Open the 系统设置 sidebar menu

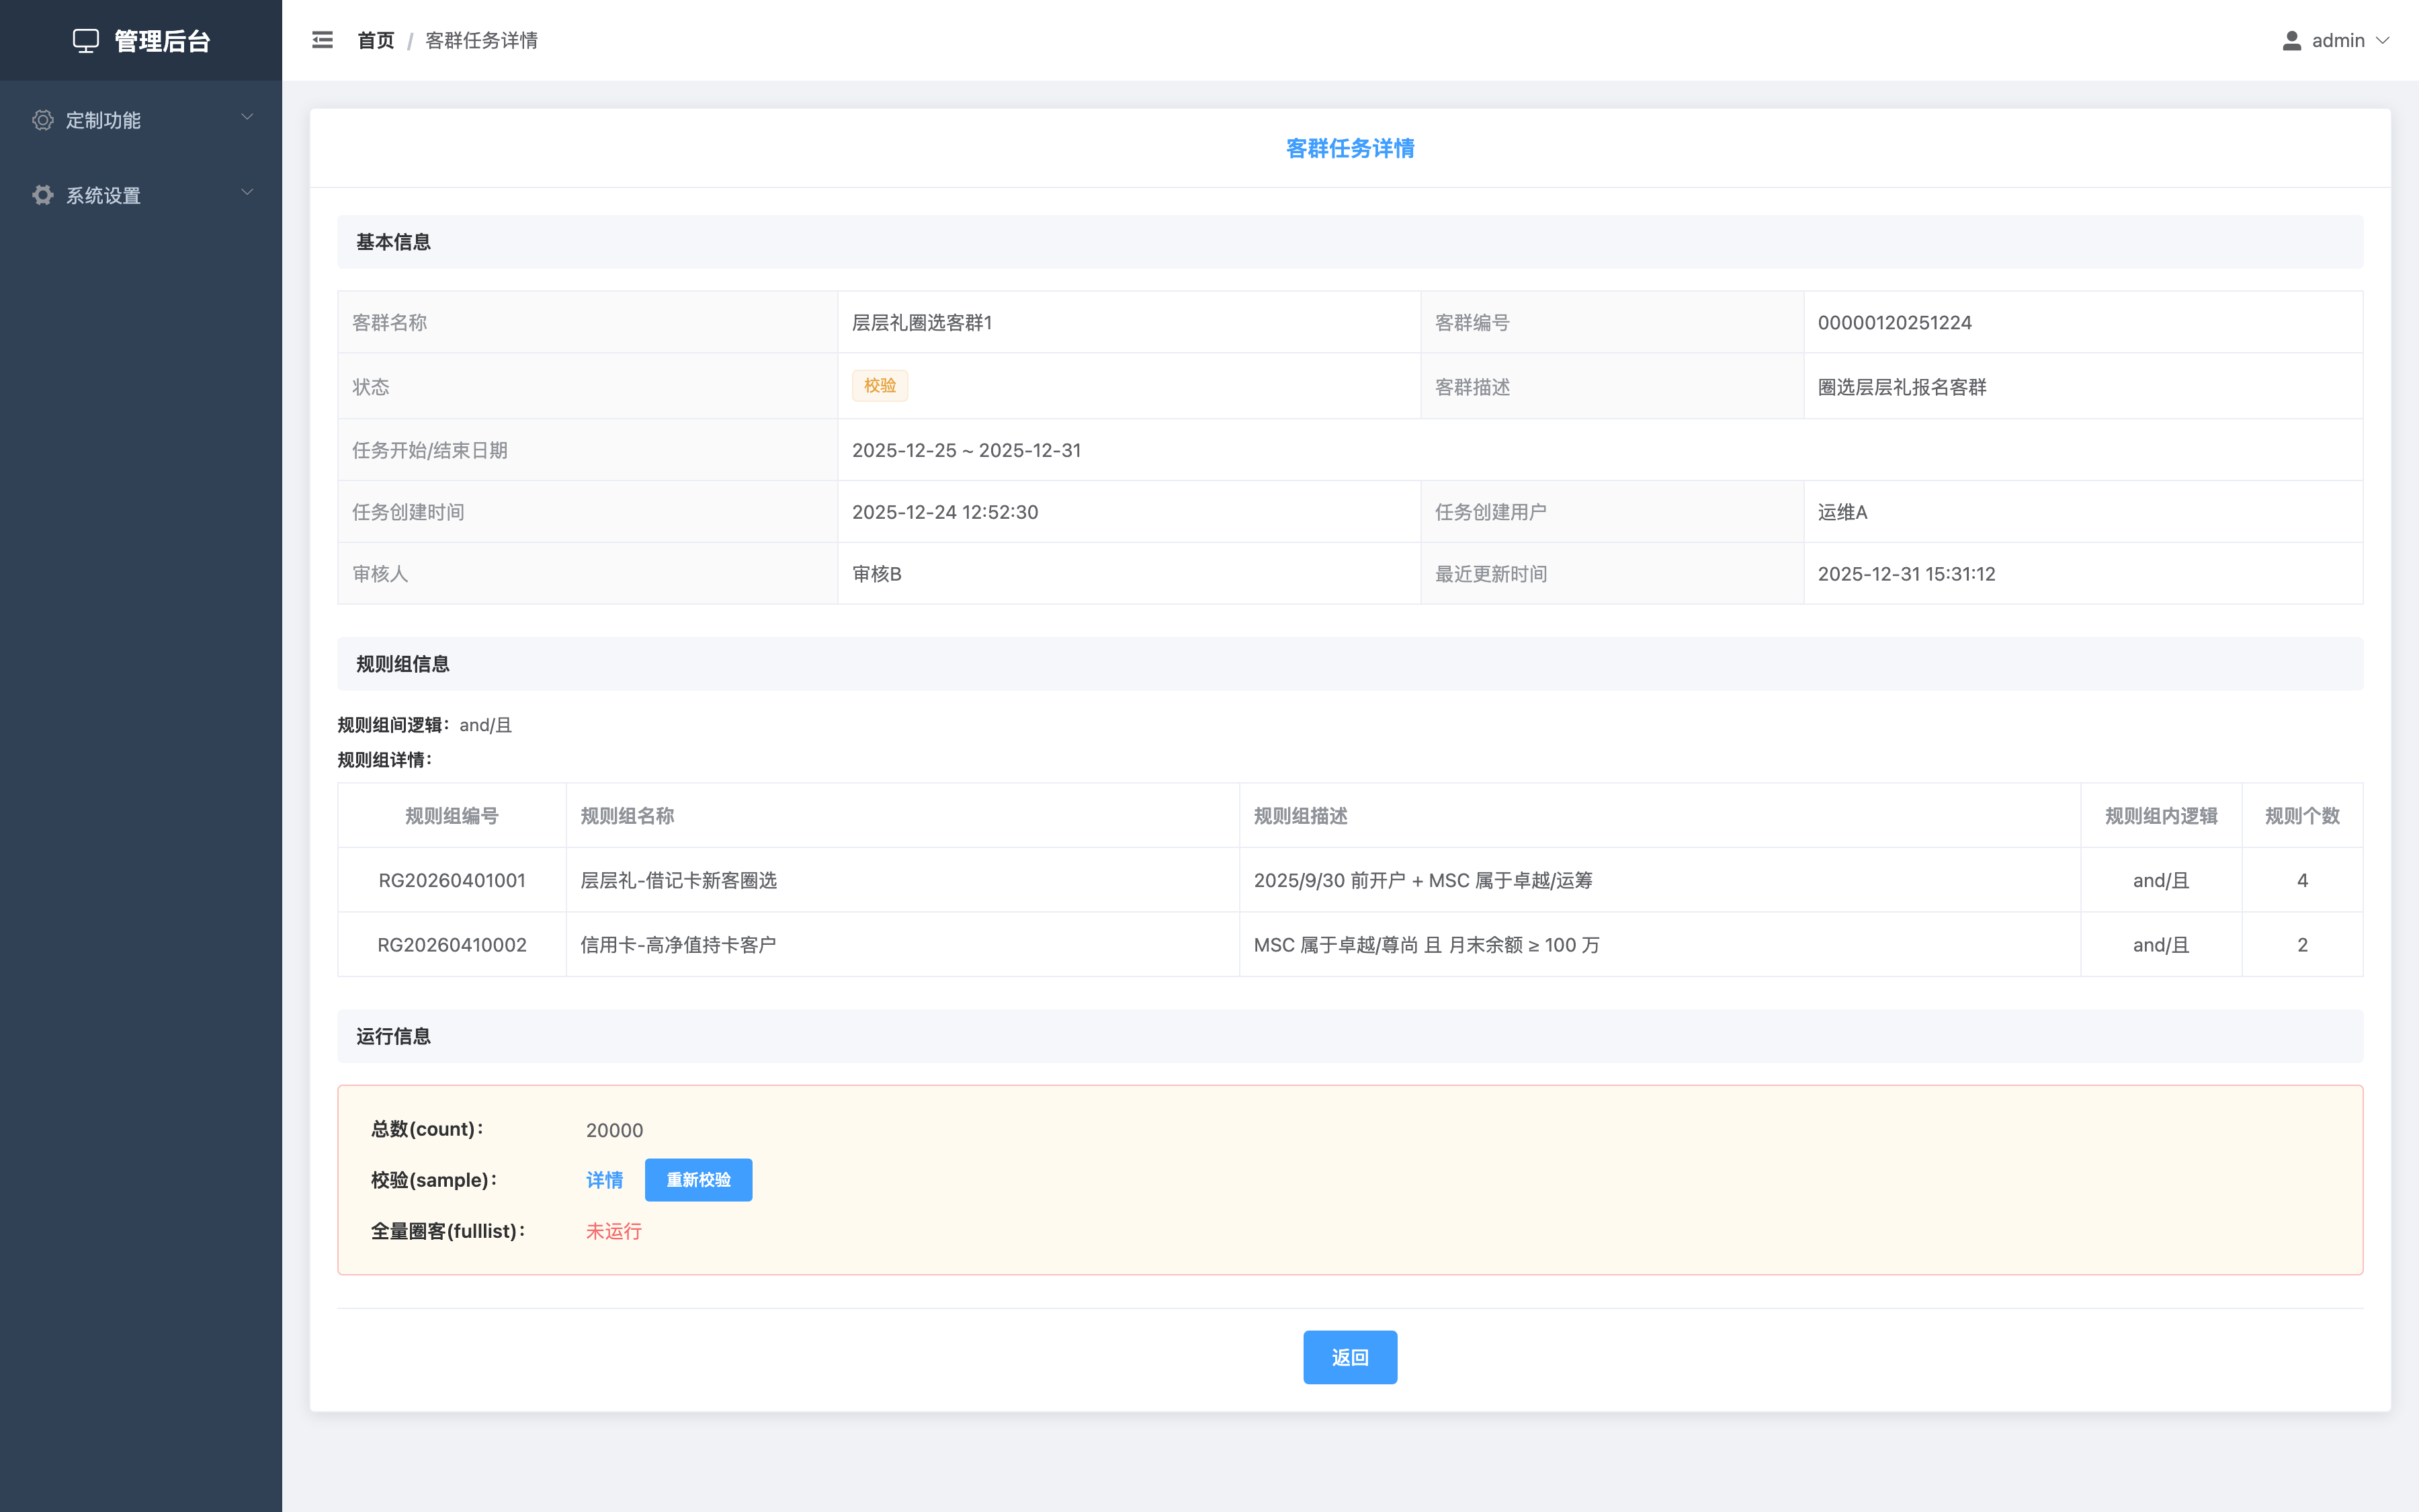(x=141, y=195)
